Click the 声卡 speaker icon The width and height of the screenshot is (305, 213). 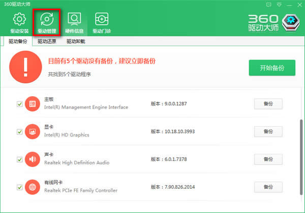click(33, 159)
